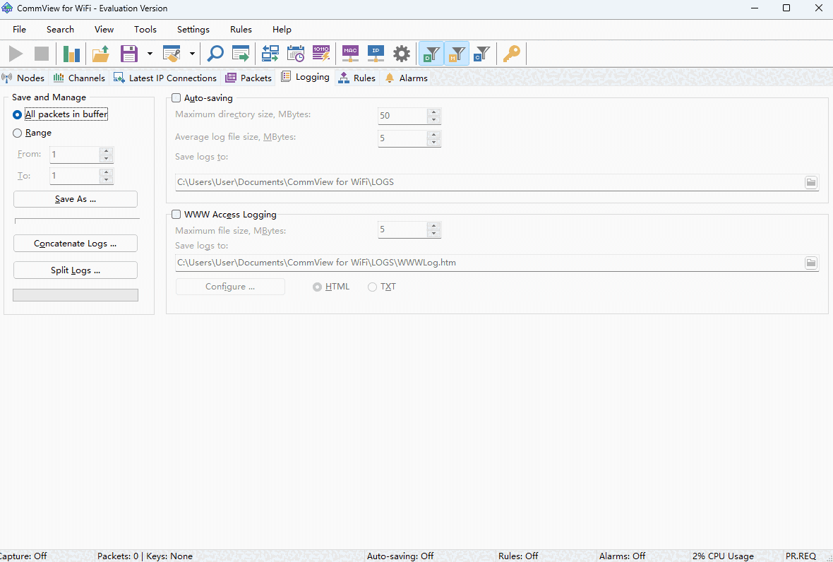833x562 pixels.
Task: Open the Save button dropdown arrow
Action: [x=149, y=53]
